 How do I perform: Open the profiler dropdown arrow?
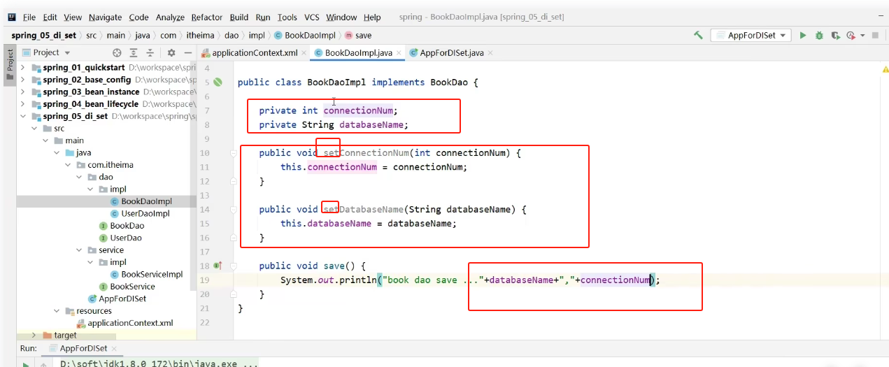(862, 35)
